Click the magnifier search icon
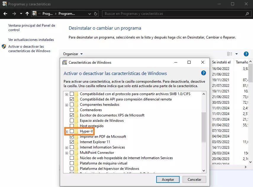This screenshot has width=253, height=187. (247, 14)
